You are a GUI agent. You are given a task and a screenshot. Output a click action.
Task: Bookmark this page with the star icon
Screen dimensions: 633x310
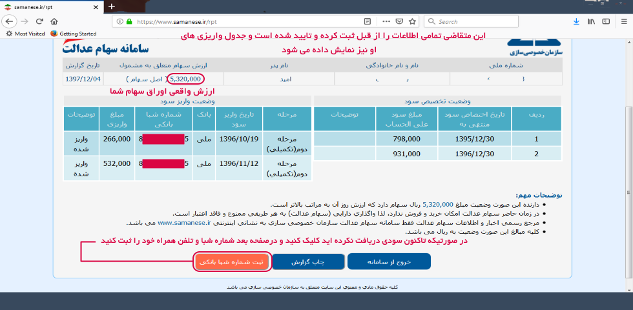click(412, 21)
